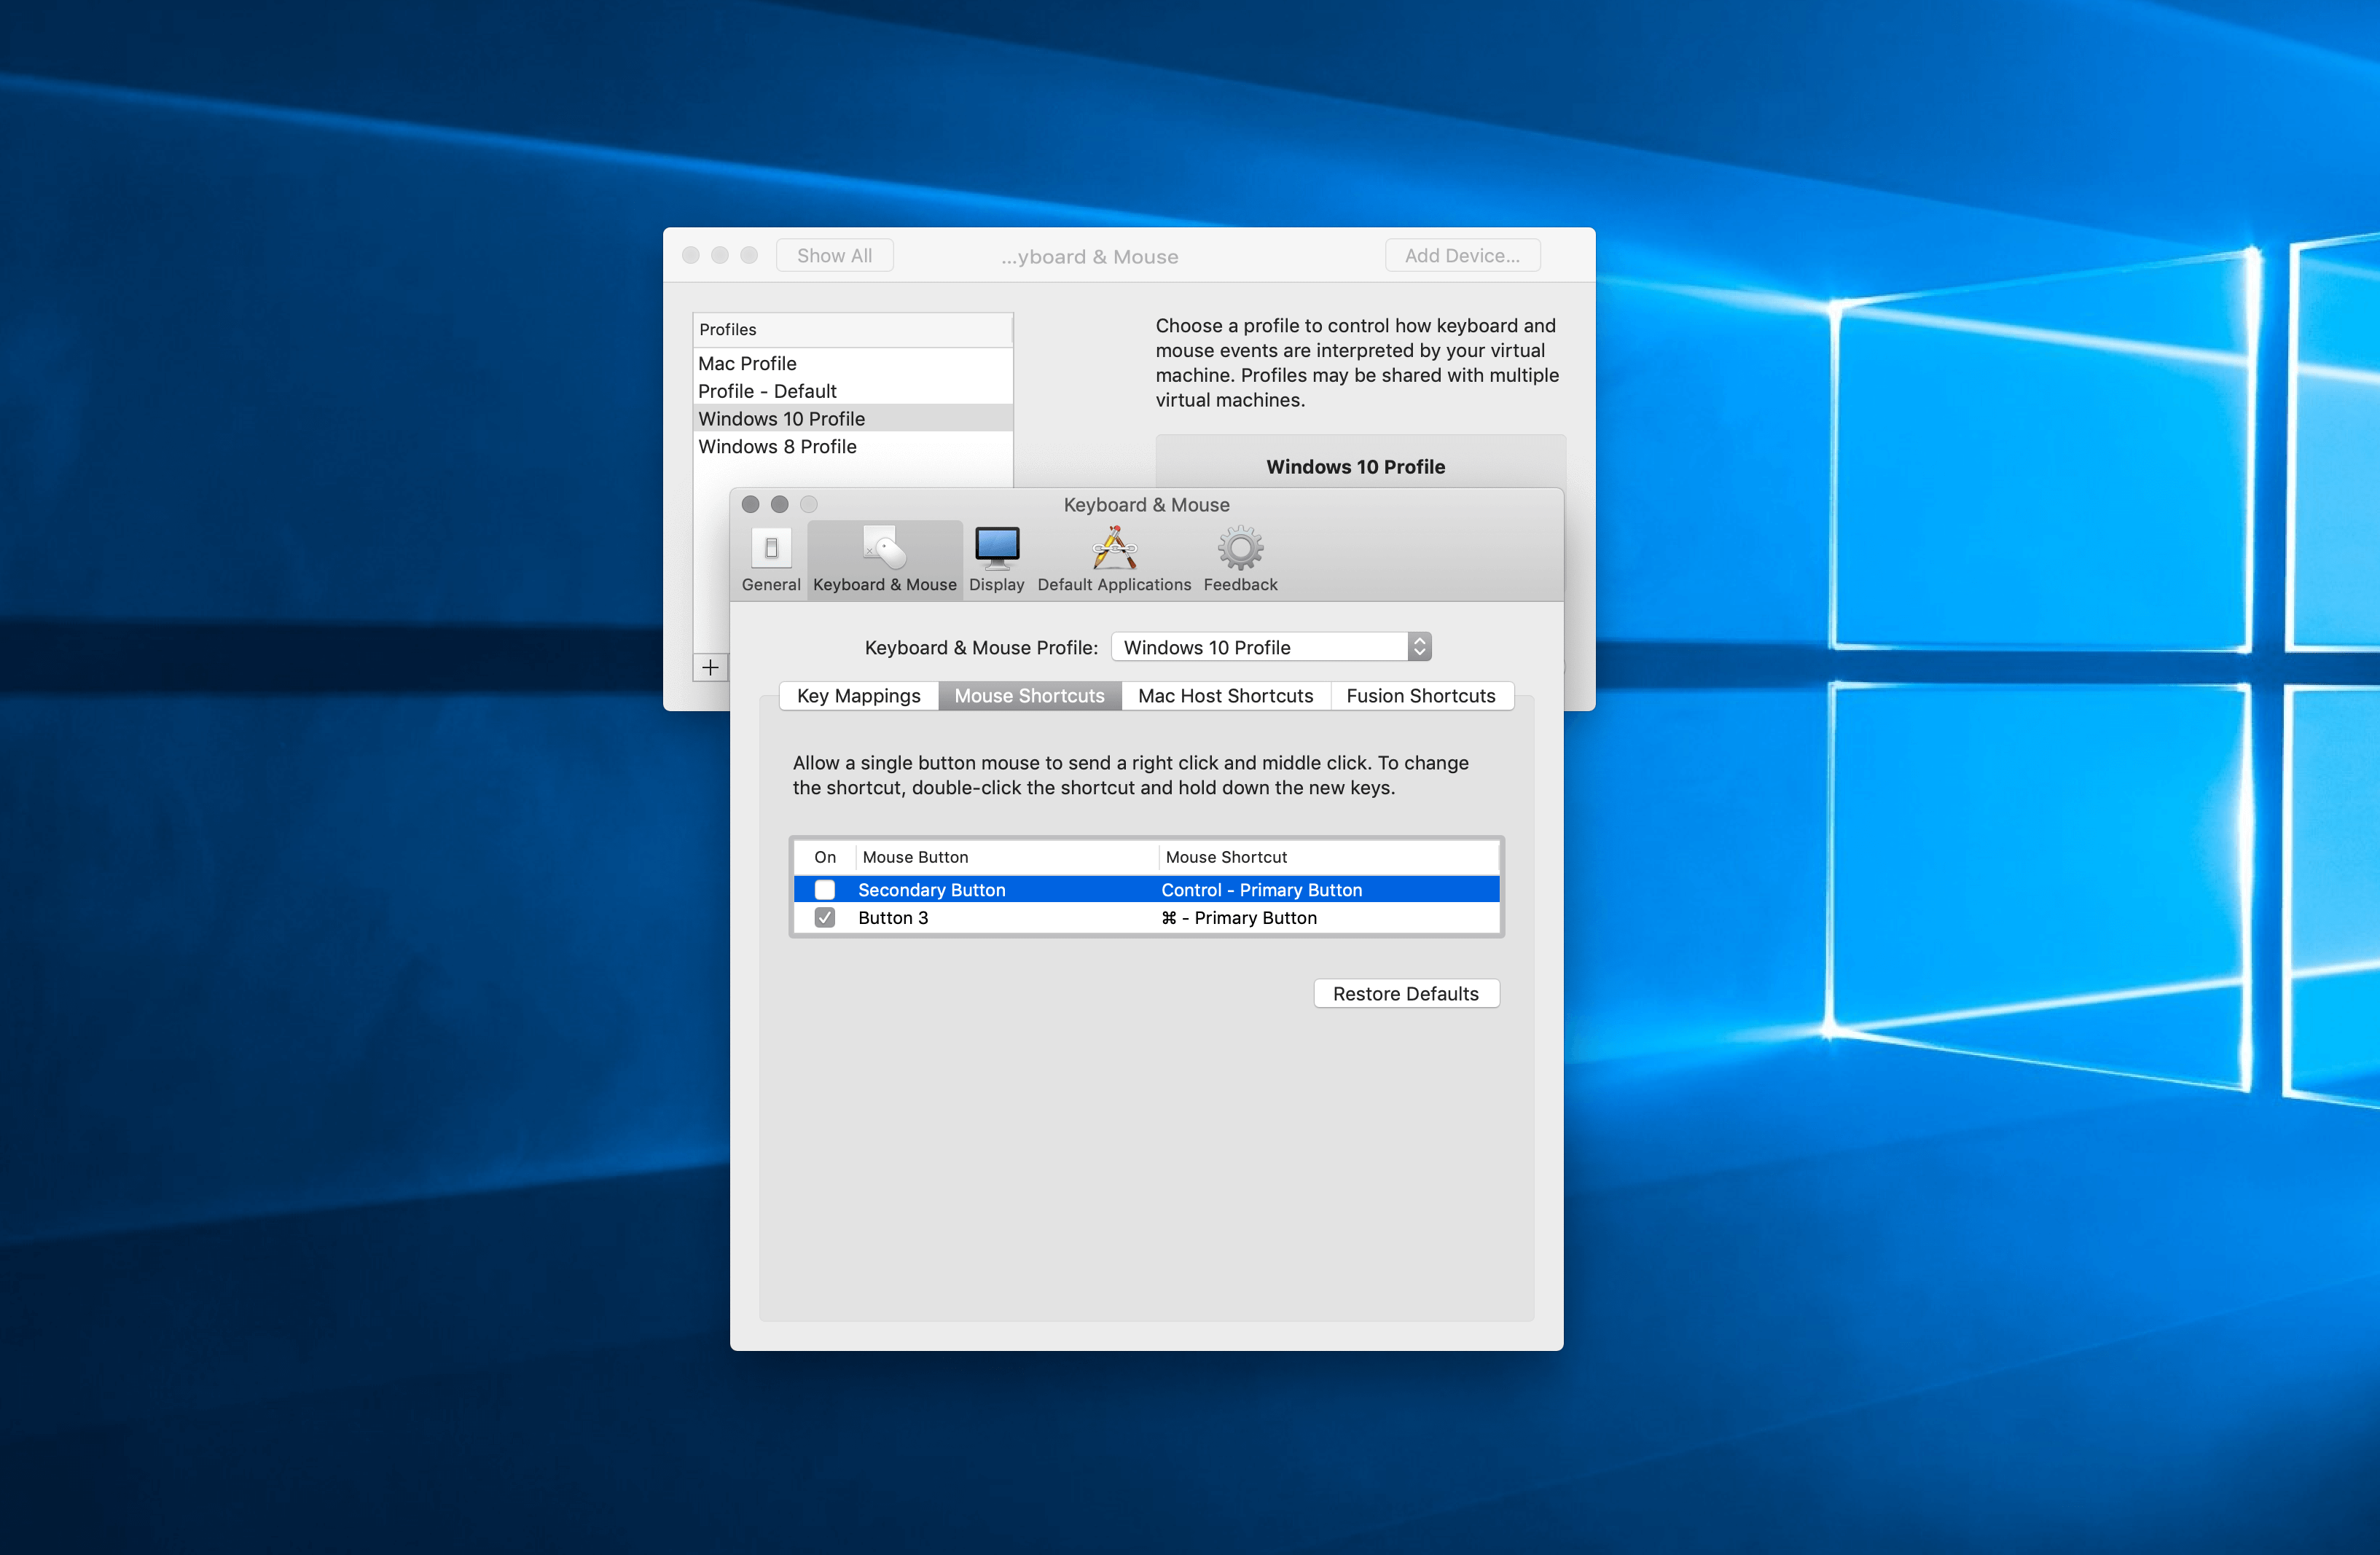This screenshot has width=2380, height=1555.
Task: Switch to the Key Mappings tab
Action: point(859,696)
